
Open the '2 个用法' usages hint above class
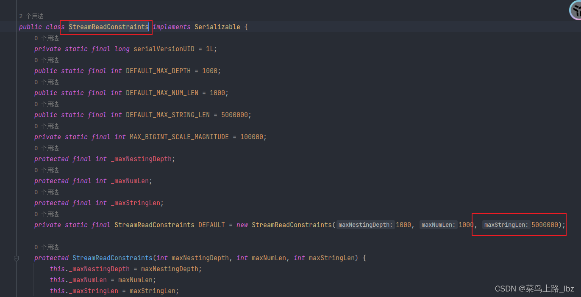point(31,16)
